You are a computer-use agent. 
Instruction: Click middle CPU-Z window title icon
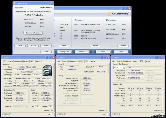coord(57,57)
